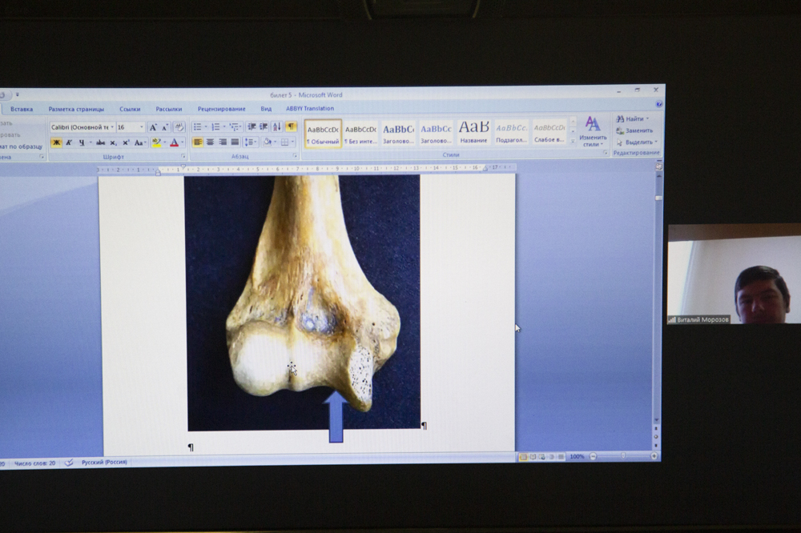This screenshot has width=801, height=533.
Task: Open text highlight color dropdown arrow
Action: point(164,143)
